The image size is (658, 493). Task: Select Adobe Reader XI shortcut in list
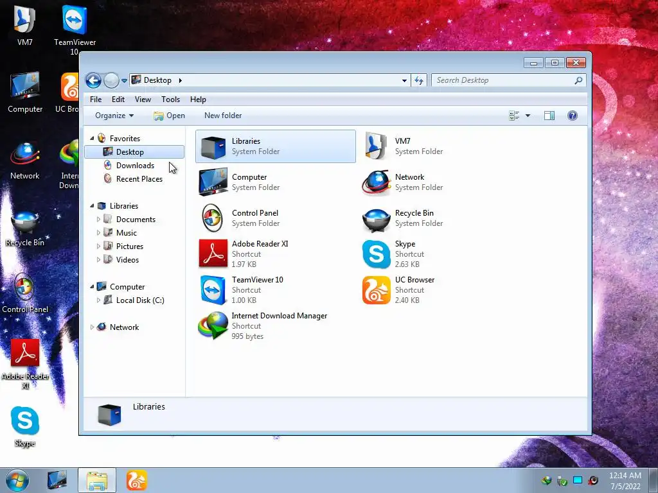pos(213,254)
